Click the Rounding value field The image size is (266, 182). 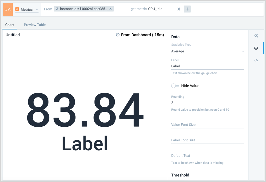207,102
